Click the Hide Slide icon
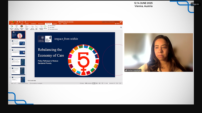The image size is (202, 113). [x=37, y=27]
